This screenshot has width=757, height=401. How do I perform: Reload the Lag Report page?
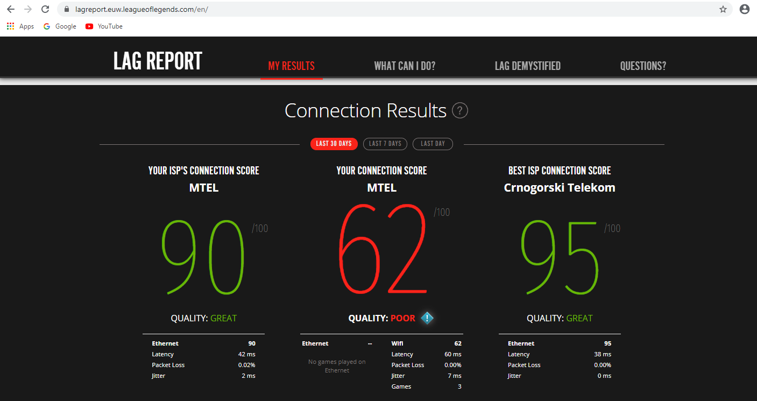click(45, 9)
